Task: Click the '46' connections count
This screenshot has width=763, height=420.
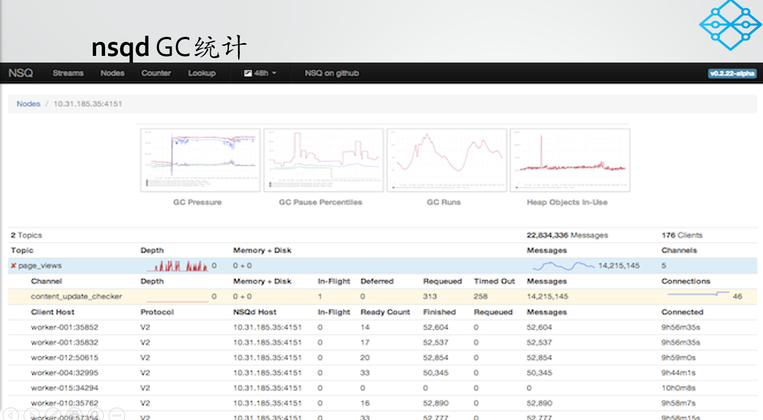Action: pos(737,297)
